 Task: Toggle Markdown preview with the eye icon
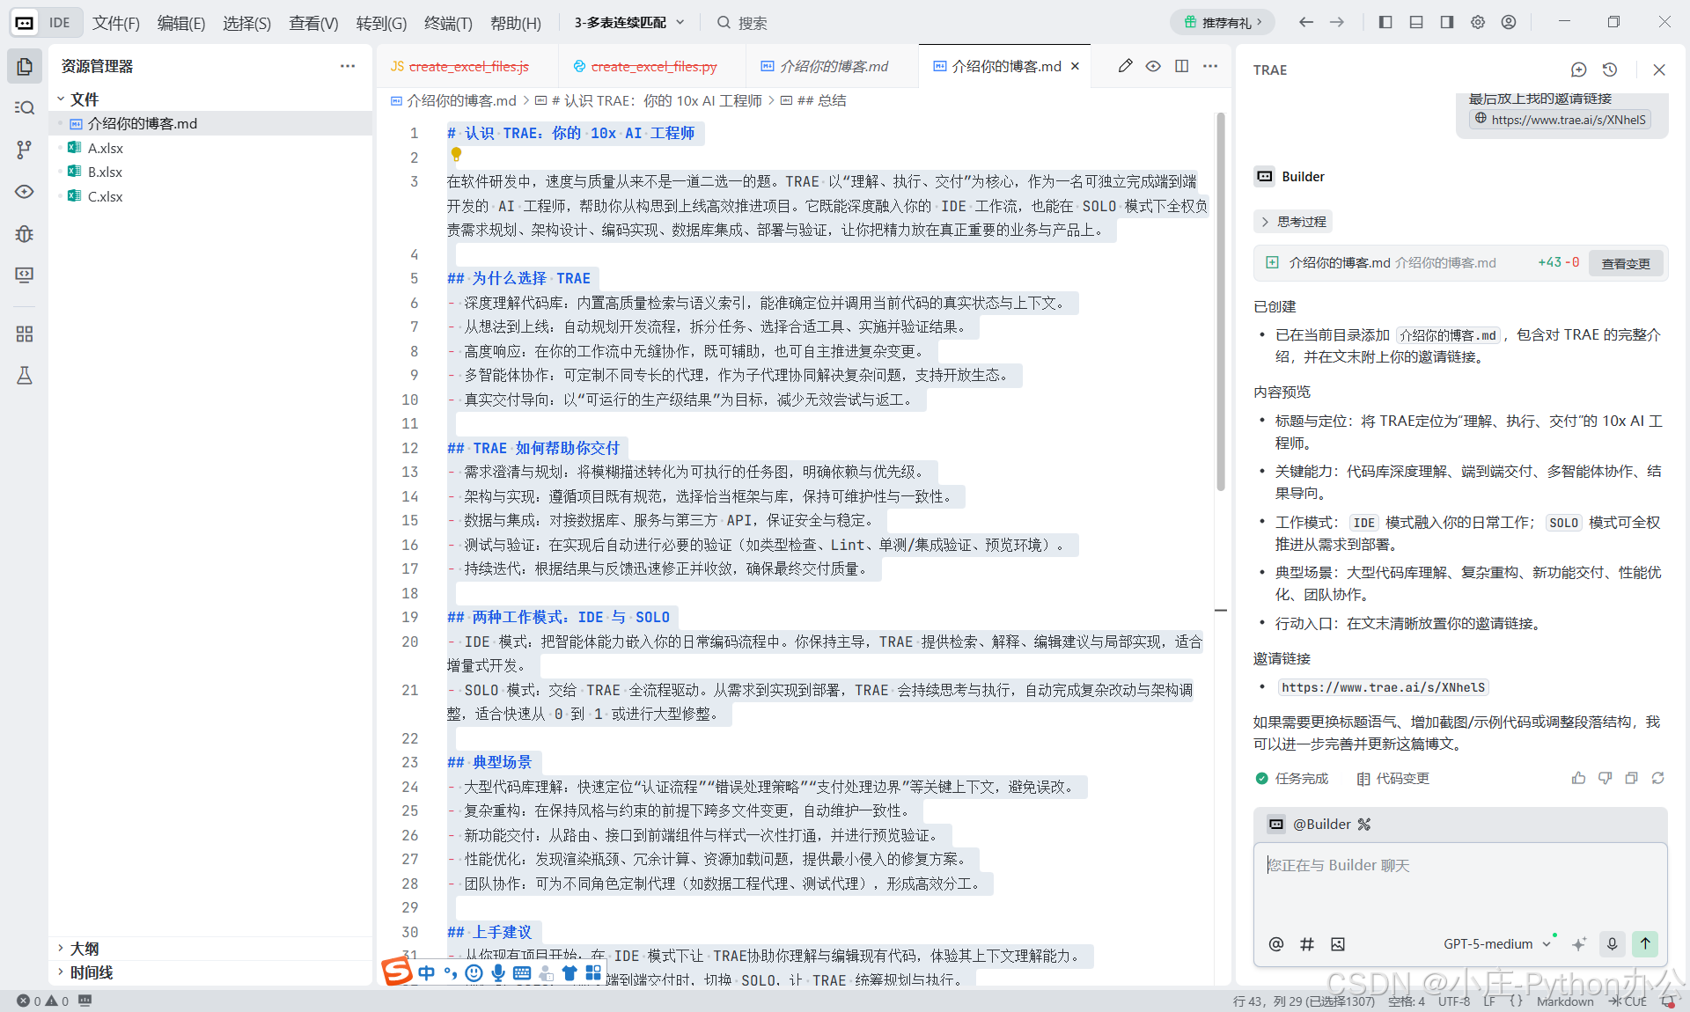[1153, 65]
